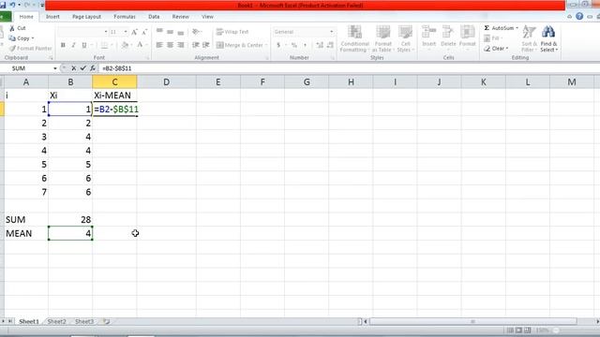Viewport: 600px width, 337px height.
Task: Click the Fill Color bucket icon
Action: [x=125, y=45]
